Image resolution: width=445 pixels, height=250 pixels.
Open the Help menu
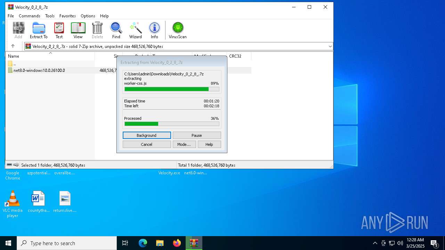[x=104, y=16]
